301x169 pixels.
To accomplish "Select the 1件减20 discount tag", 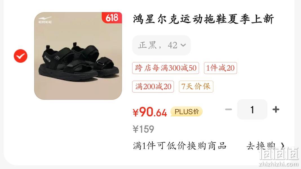I will pyautogui.click(x=220, y=68).
